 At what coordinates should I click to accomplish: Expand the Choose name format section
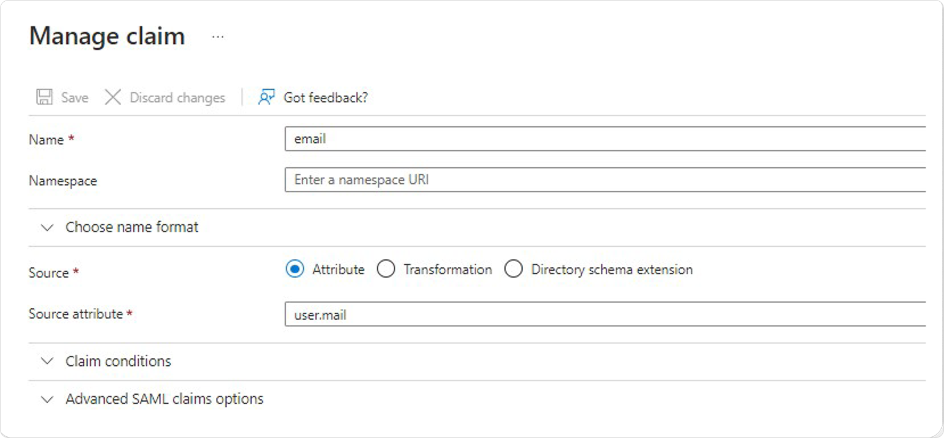(x=477, y=228)
